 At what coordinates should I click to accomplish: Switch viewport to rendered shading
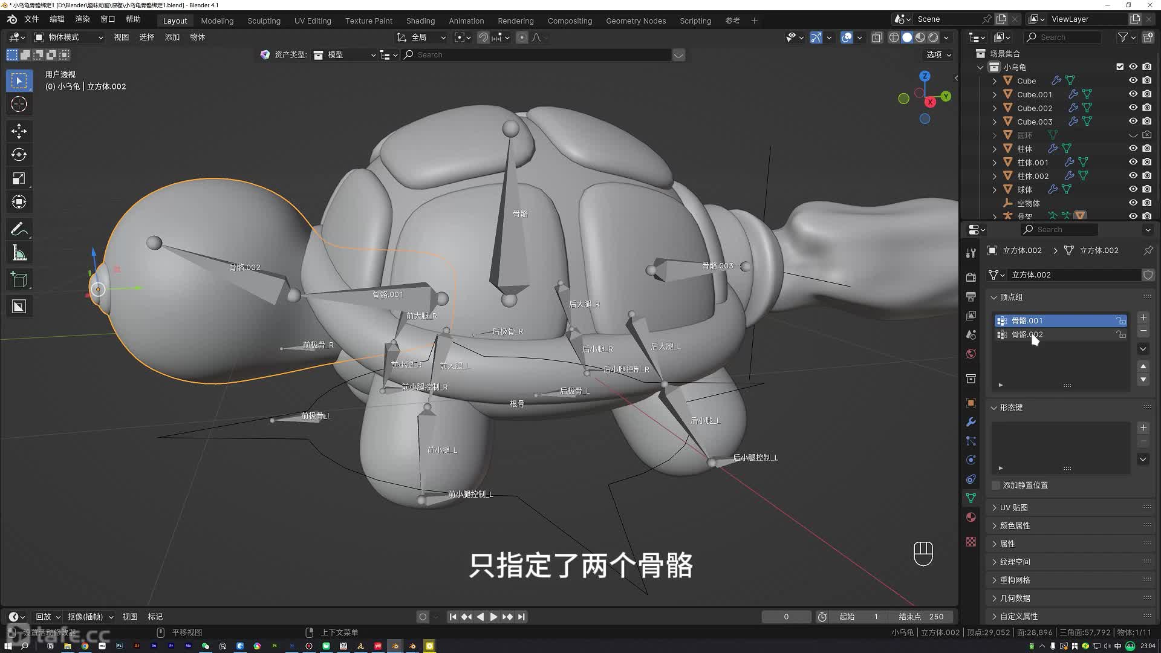[934, 37]
